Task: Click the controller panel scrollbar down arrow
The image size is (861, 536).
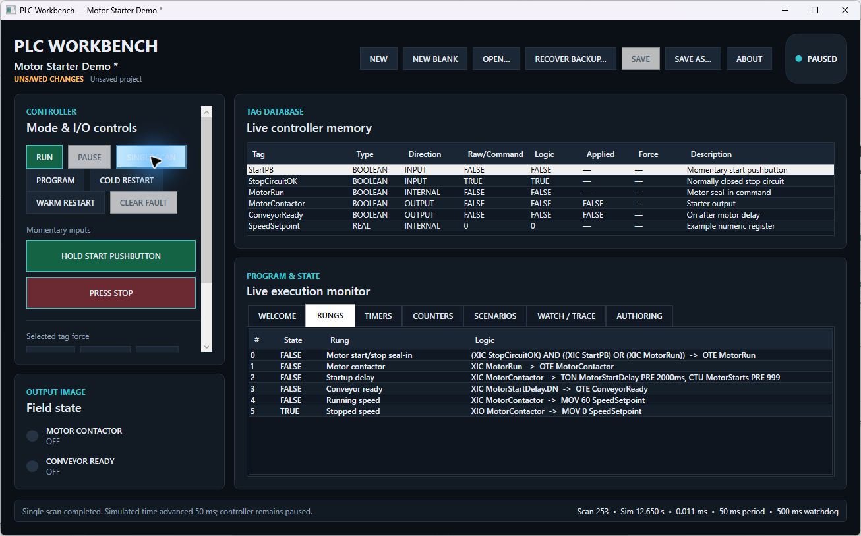Action: 207,347
